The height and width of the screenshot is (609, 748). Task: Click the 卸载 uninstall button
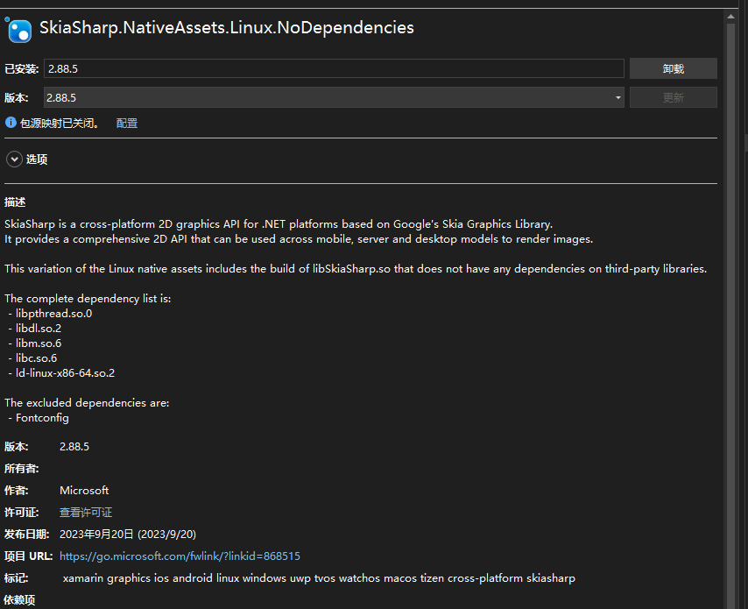673,68
